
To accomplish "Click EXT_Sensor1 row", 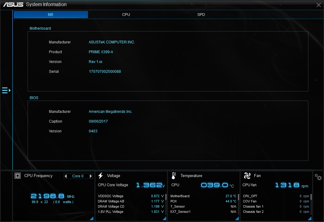I will point(203,212).
